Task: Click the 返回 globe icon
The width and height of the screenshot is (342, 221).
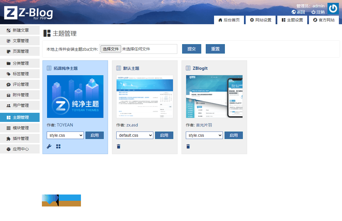Action: coord(294,12)
